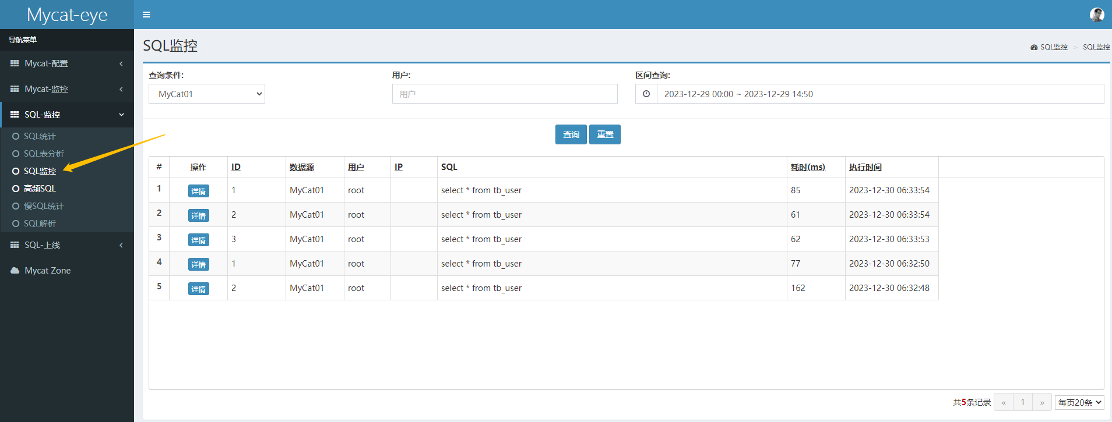Click SQL监控 breadcrumb link with dashboard icon

(1049, 47)
